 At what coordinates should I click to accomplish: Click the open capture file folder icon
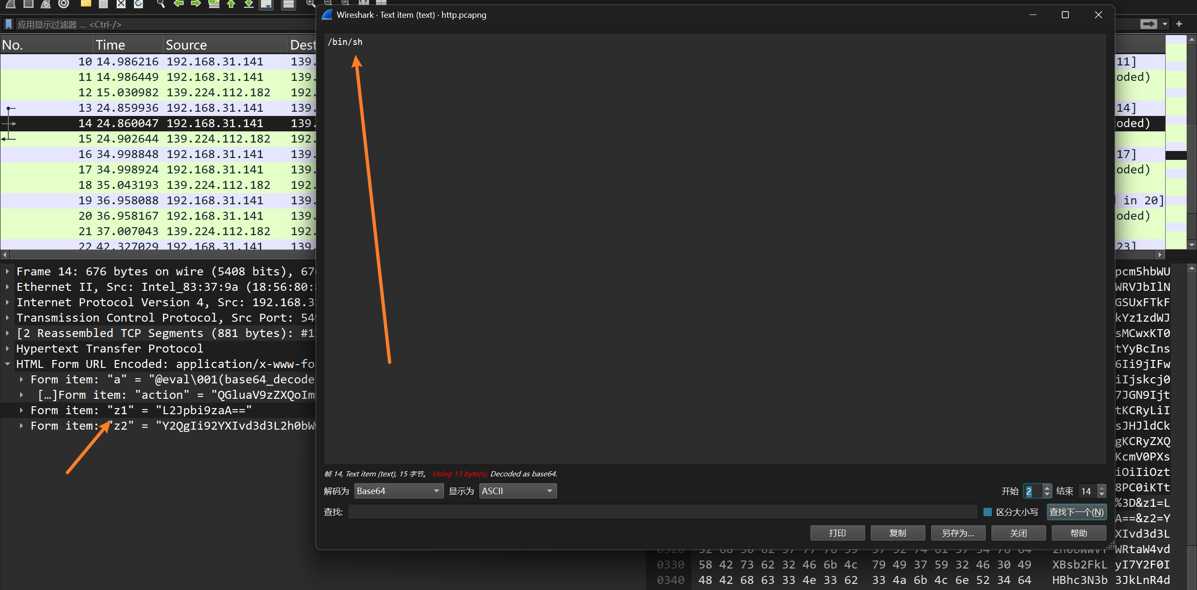[x=86, y=4]
